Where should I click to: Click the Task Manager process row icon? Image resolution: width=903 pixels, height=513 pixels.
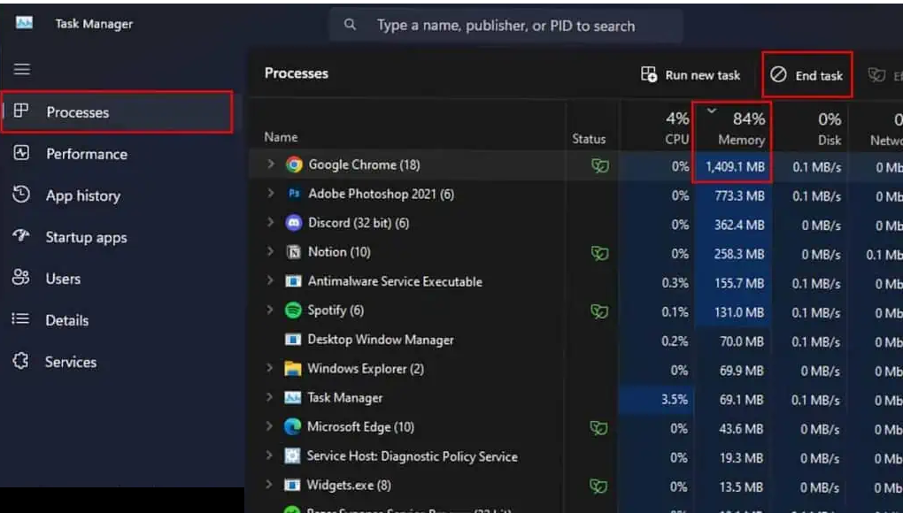click(x=292, y=397)
